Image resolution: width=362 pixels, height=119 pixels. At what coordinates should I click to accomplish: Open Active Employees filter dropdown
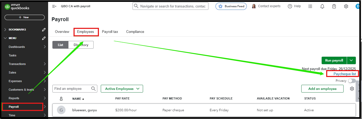pyautogui.click(x=122, y=89)
